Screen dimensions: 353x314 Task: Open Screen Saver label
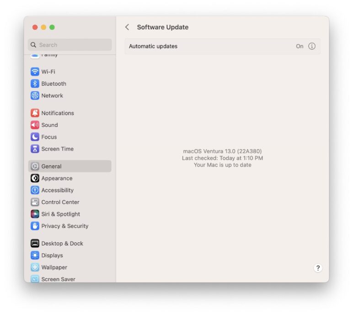click(x=59, y=279)
